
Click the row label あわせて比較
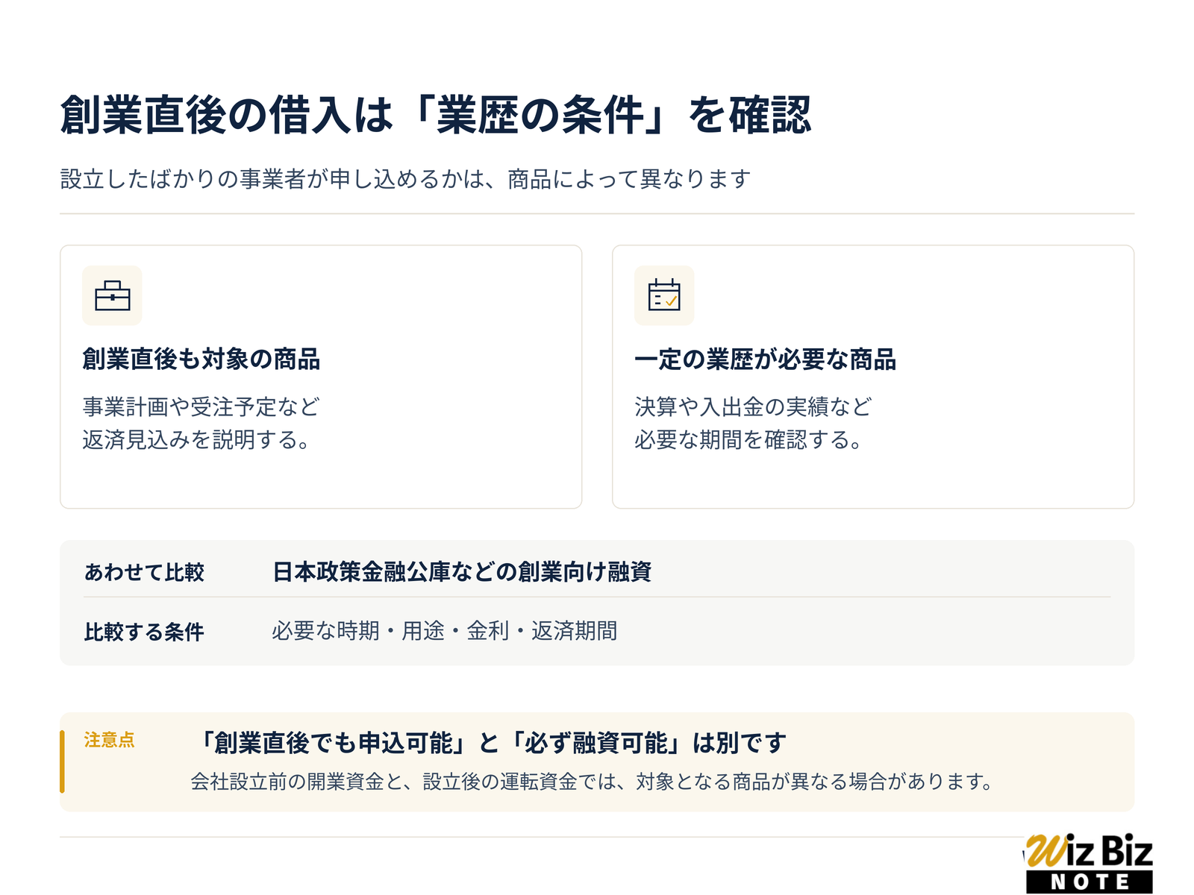tap(144, 572)
